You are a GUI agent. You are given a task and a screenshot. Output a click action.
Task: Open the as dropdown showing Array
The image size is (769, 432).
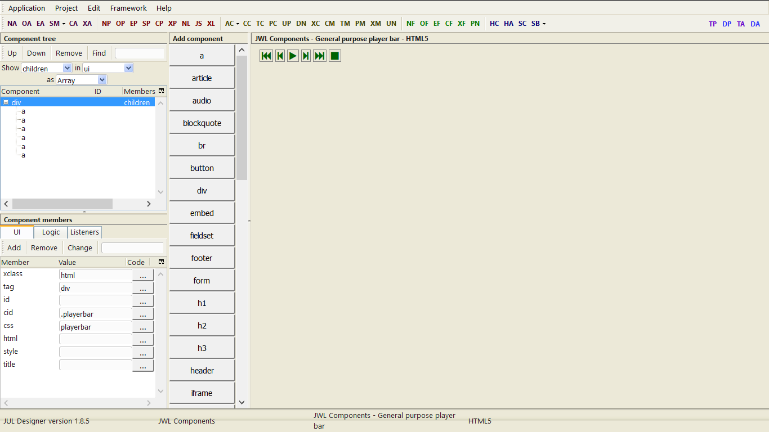[81, 79]
